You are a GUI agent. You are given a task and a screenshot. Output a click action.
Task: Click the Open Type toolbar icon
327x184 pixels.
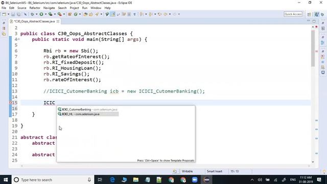click(85, 14)
